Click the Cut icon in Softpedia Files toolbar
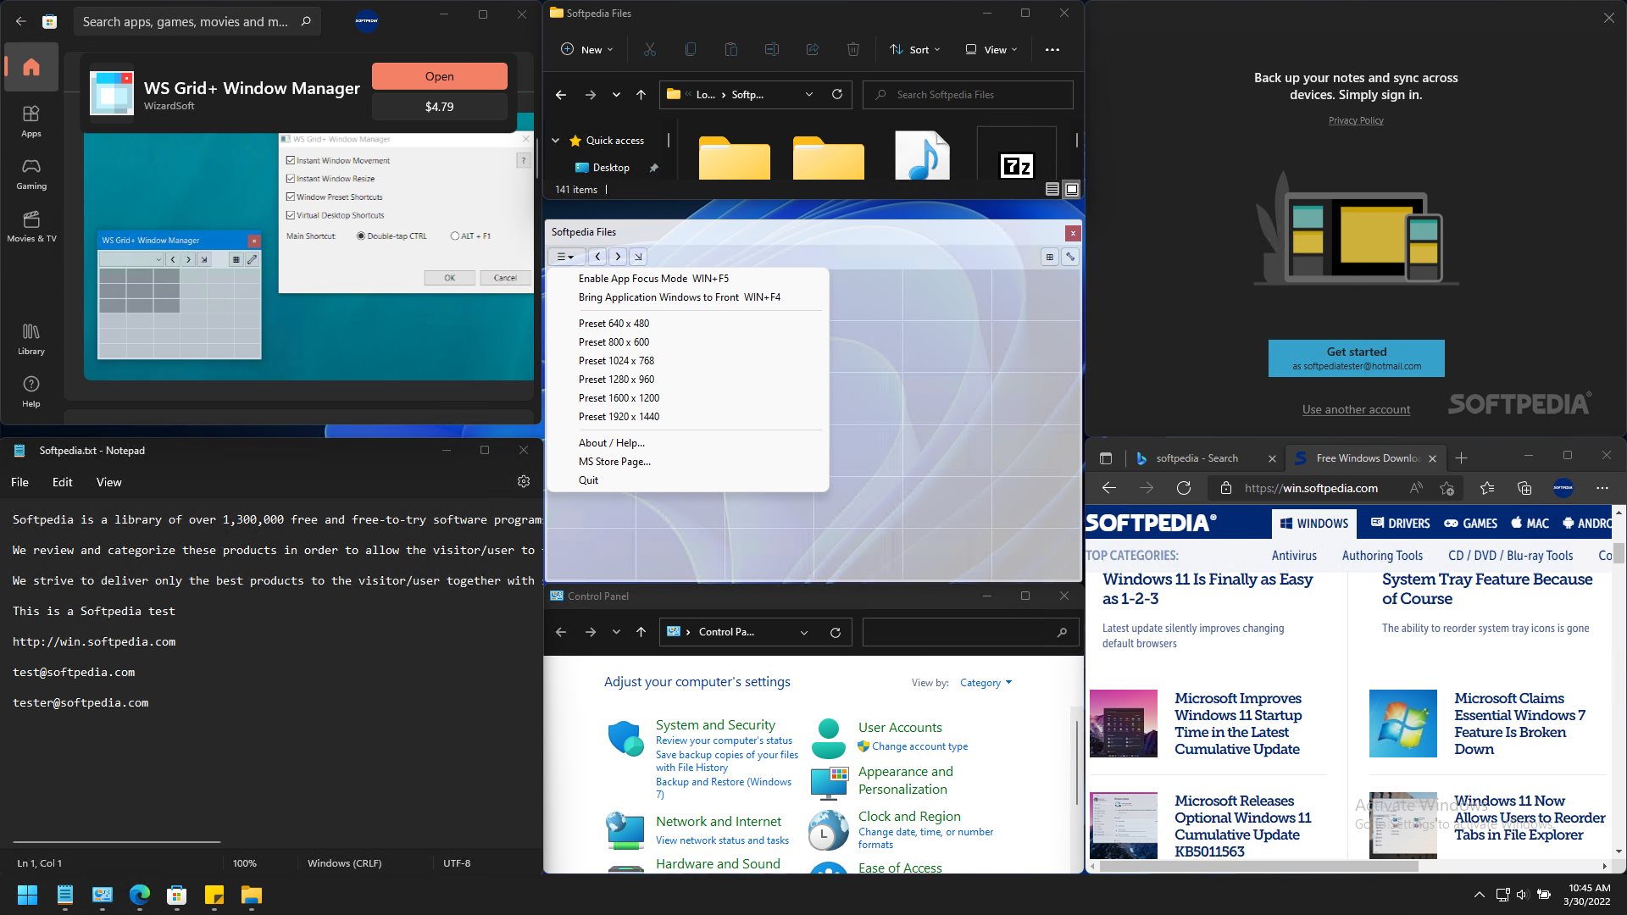The height and width of the screenshot is (915, 1627). 650,50
